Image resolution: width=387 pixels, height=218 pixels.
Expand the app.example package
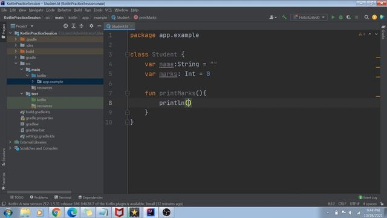[33, 82]
